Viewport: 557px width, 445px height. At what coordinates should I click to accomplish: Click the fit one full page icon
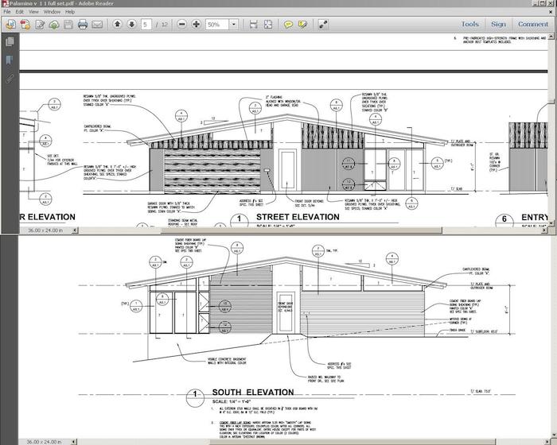pos(268,25)
